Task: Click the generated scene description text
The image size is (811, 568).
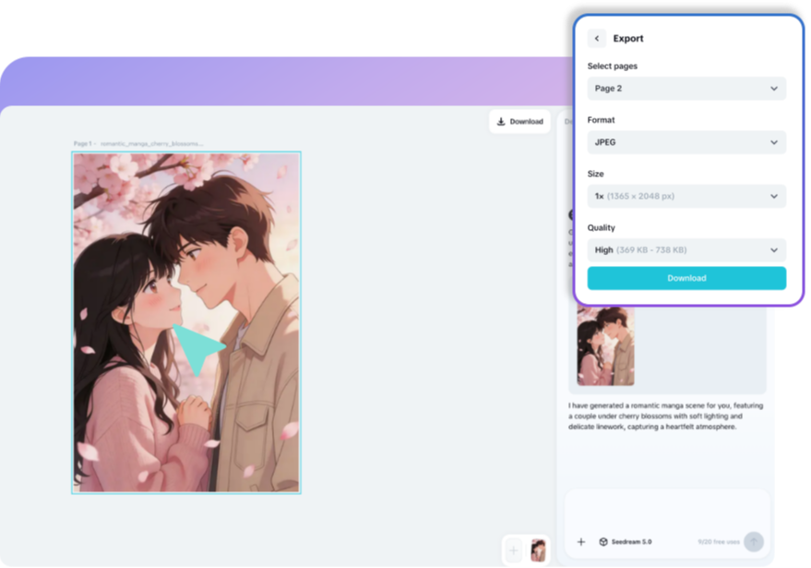Action: click(665, 416)
